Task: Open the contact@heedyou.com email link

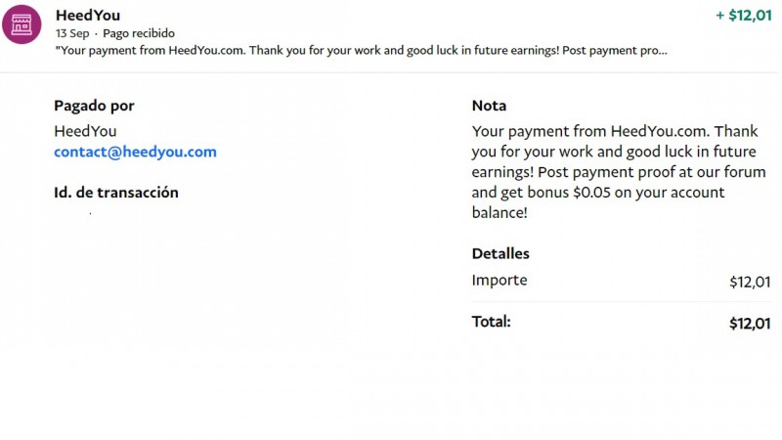Action: point(135,153)
